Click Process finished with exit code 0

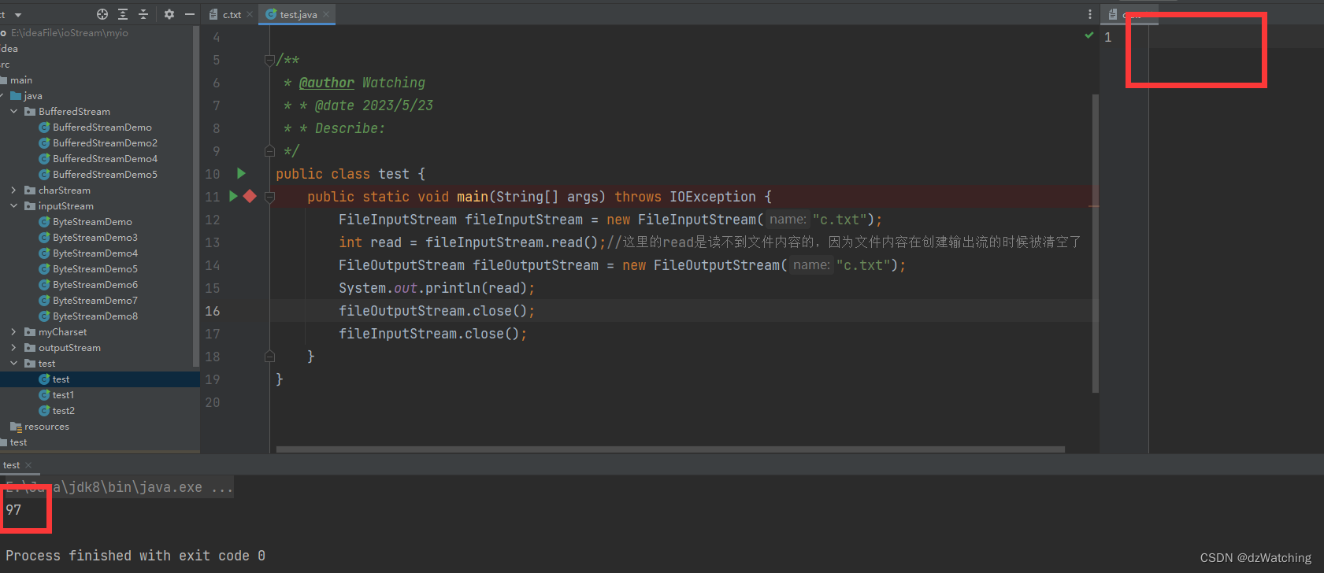(135, 556)
